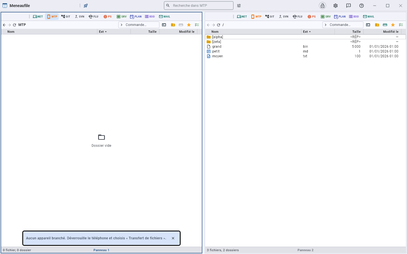Sort right panel by the Ext column

[x=318, y=32]
